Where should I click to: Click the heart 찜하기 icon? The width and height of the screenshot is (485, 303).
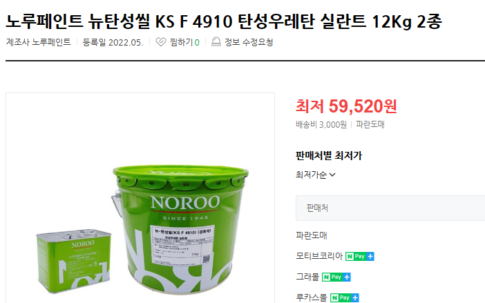160,42
